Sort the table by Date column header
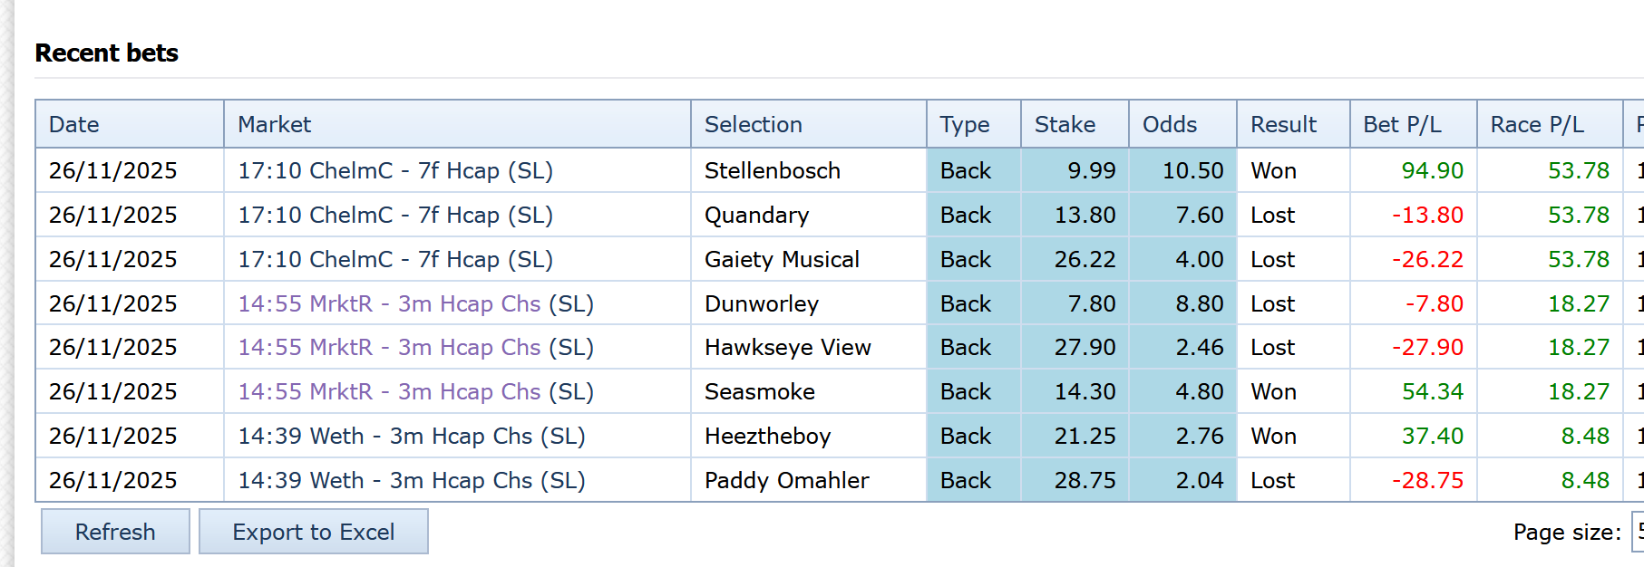1644x567 pixels. 74,124
